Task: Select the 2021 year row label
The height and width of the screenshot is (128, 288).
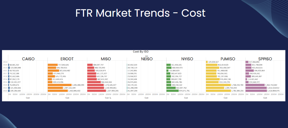Action: coord(5,71)
